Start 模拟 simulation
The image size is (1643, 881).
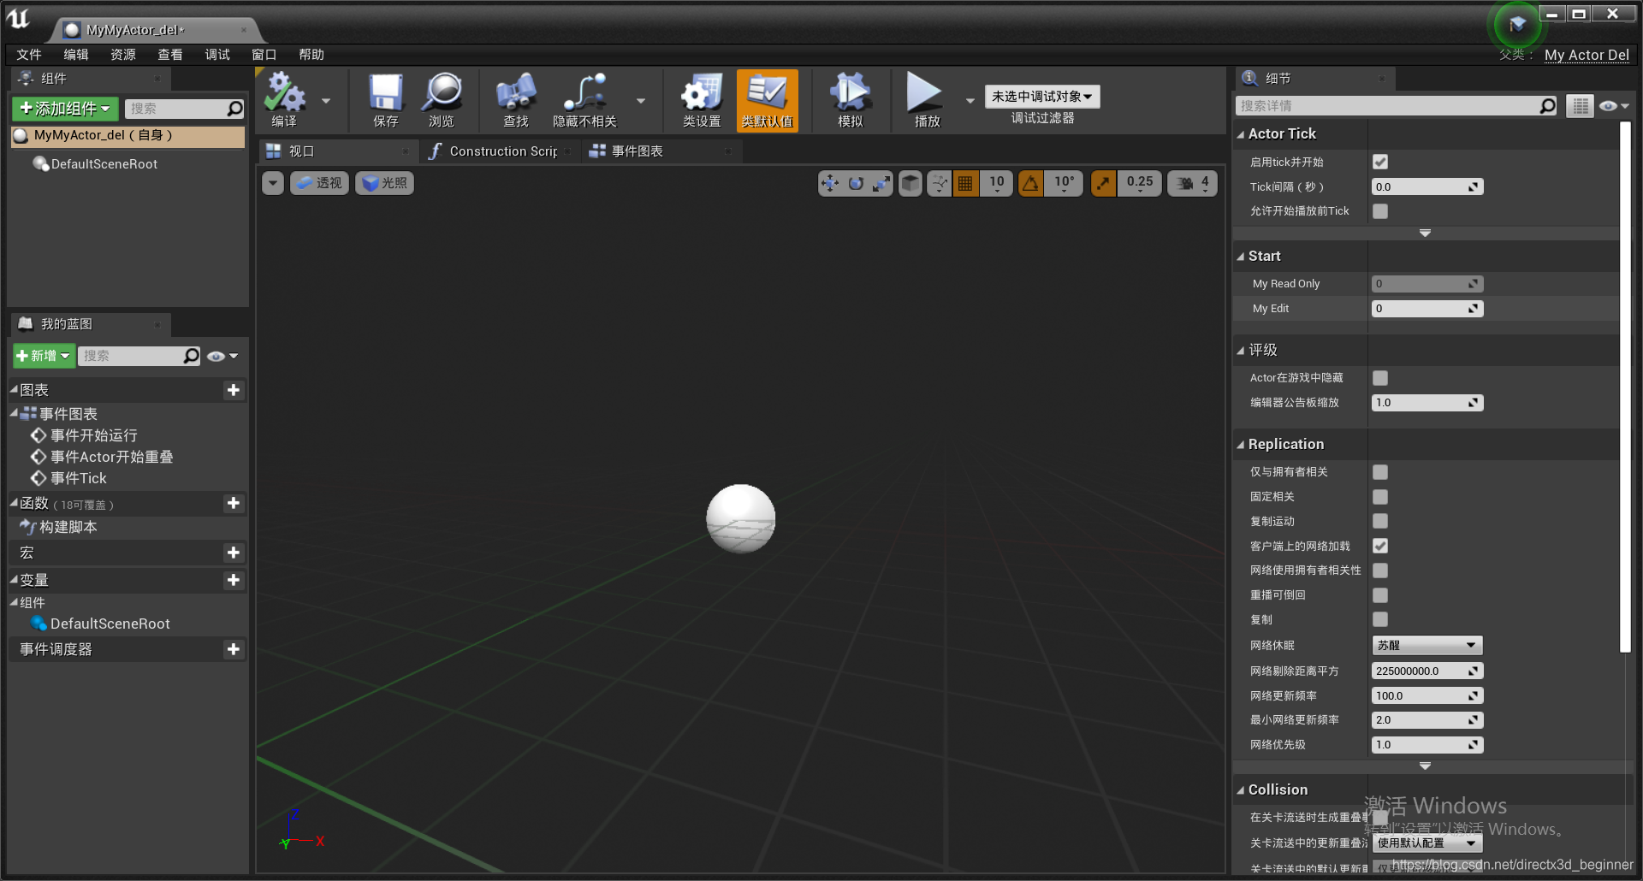[850, 100]
